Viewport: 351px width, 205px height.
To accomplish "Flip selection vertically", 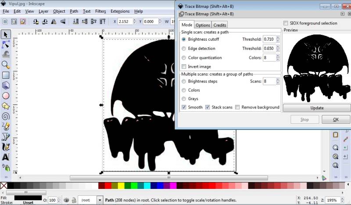I will point(63,21).
